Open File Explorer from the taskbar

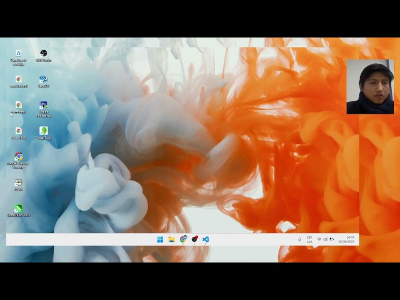click(x=171, y=239)
